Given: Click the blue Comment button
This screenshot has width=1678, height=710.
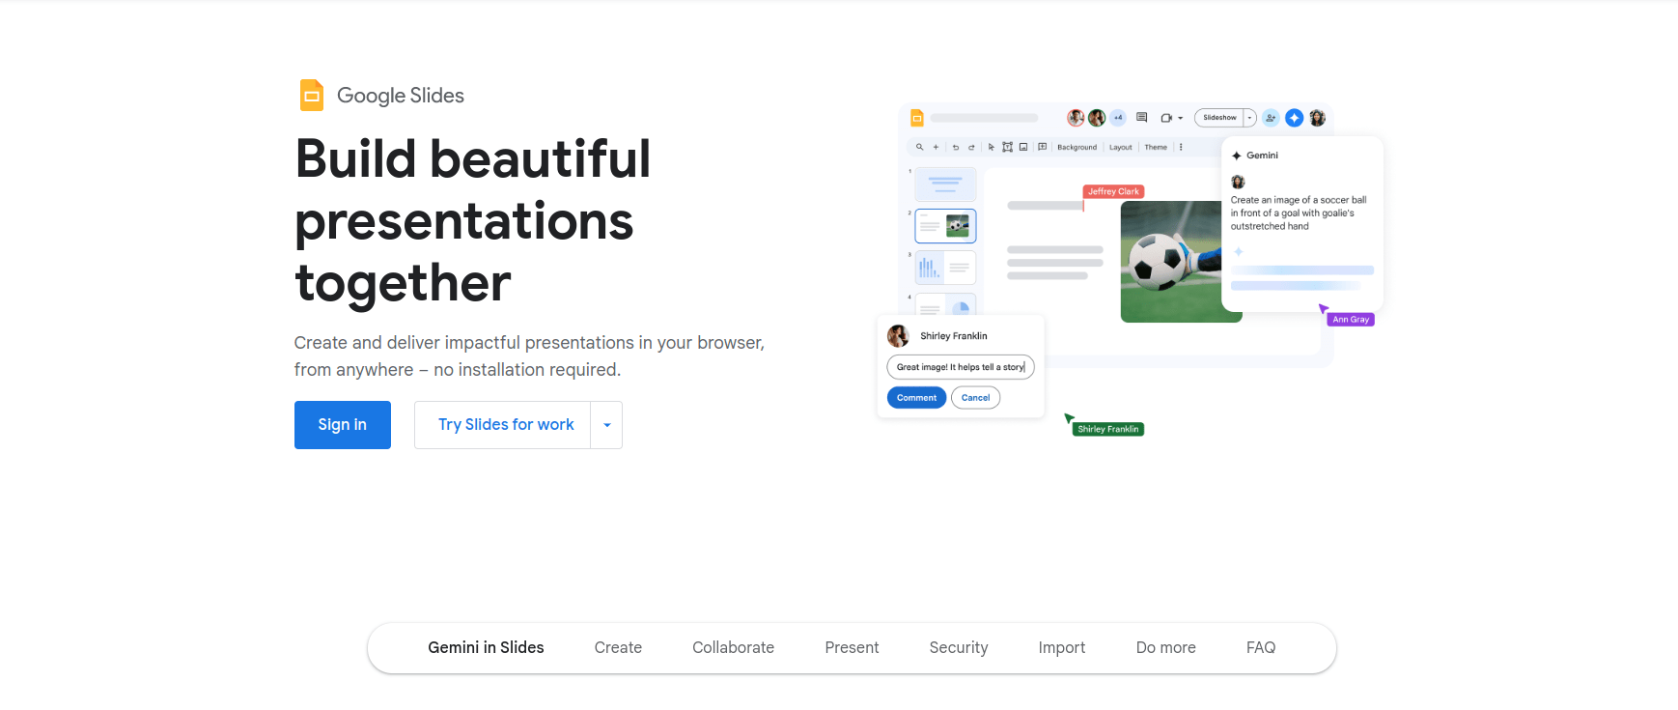Looking at the screenshot, I should (916, 397).
